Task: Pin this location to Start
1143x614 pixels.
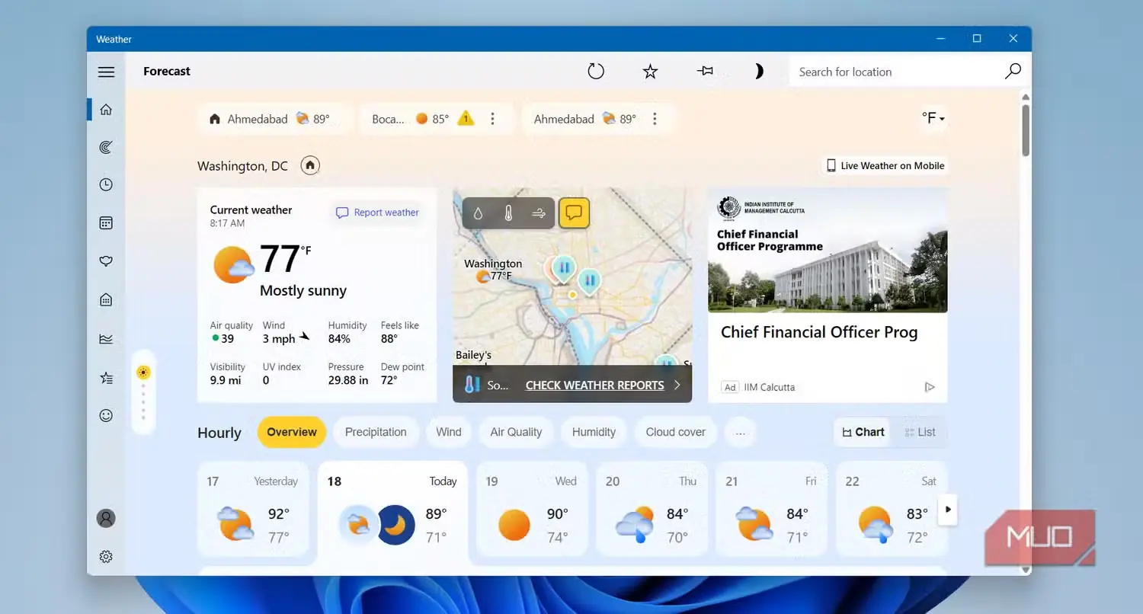Action: (x=705, y=71)
